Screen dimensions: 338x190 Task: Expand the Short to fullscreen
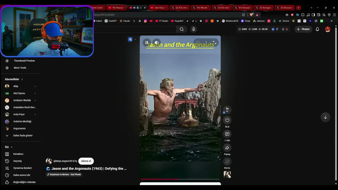[x=214, y=42]
